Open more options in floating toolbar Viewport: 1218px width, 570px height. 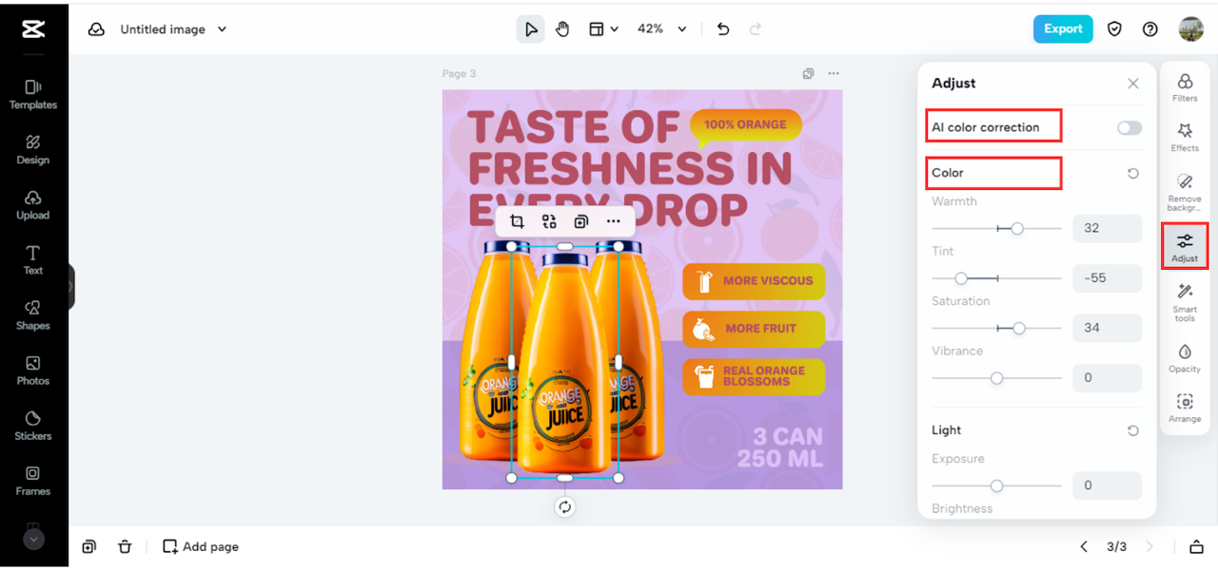click(x=613, y=221)
